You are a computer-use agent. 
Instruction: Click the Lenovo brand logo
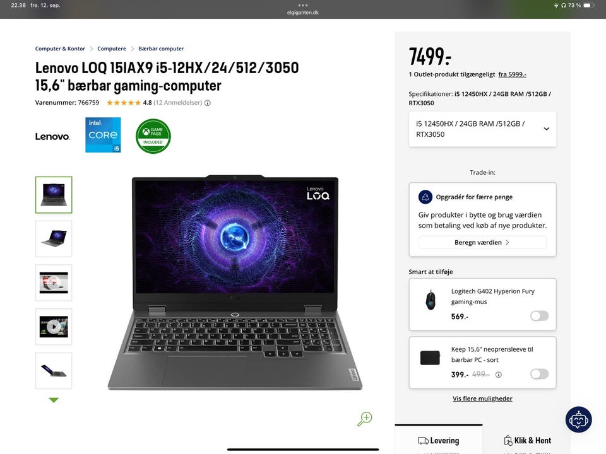[x=52, y=136]
